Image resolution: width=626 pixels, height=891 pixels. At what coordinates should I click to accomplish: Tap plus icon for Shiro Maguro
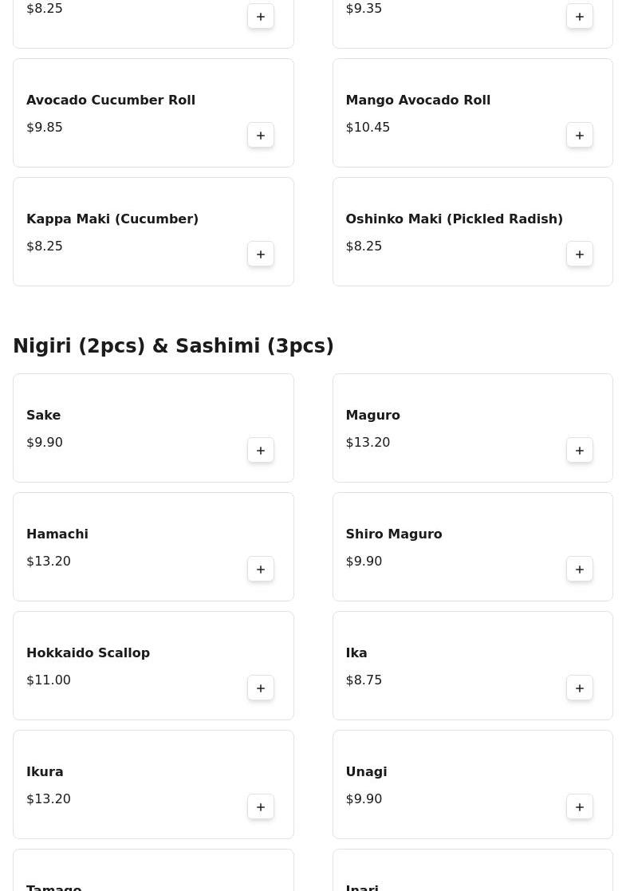pos(580,570)
